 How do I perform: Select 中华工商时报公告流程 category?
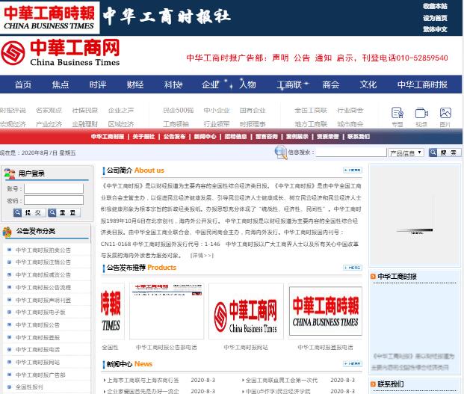pyautogui.click(x=43, y=287)
